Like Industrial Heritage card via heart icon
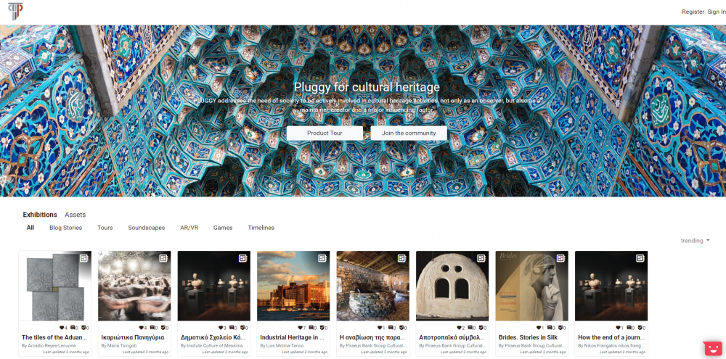The height and width of the screenshot is (359, 726). click(x=300, y=328)
